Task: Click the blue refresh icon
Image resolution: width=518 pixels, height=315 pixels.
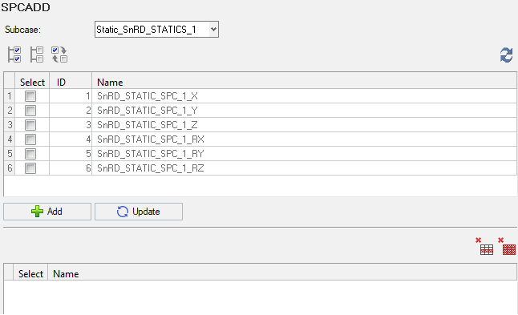Action: tap(506, 55)
